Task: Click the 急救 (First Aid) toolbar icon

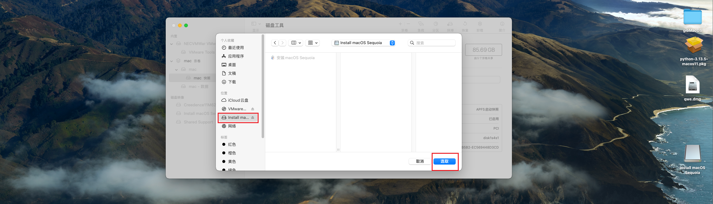Action: tap(421, 24)
